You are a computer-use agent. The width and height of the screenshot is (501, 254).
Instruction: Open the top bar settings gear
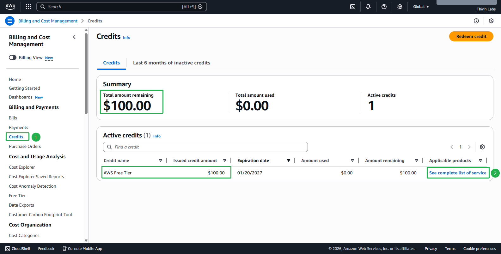point(400,7)
